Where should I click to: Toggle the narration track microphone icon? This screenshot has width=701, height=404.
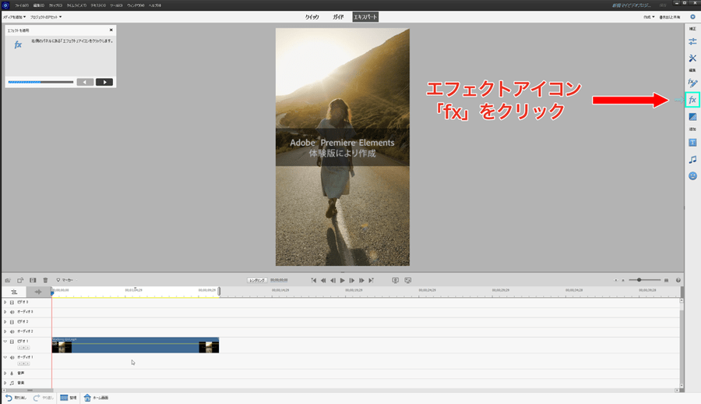coord(12,373)
